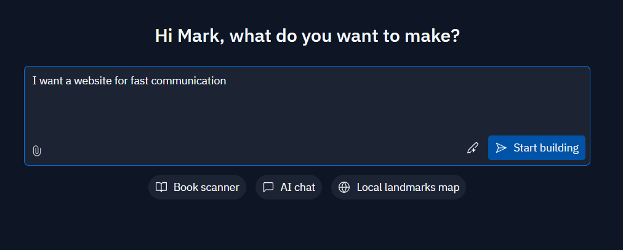Viewport: 623px width, 250px height.
Task: Click the Book scanner label text
Action: point(206,187)
